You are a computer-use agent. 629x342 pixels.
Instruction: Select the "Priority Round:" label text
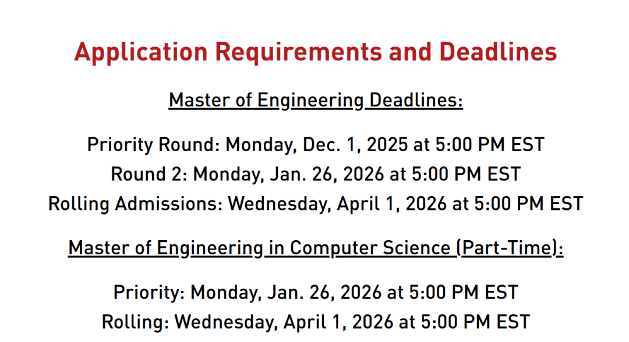pyautogui.click(x=154, y=145)
